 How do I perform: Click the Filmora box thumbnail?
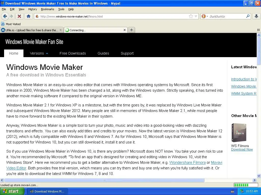239,133
